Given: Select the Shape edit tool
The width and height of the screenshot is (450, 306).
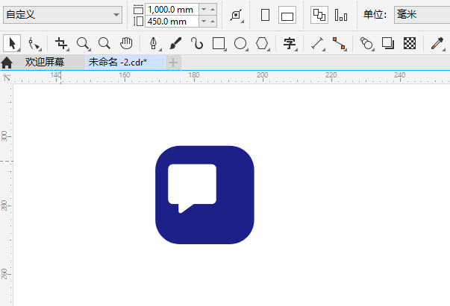Looking at the screenshot, I should (34, 43).
